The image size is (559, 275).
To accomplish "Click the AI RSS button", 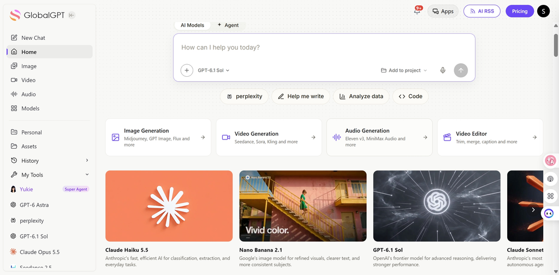I will (482, 11).
